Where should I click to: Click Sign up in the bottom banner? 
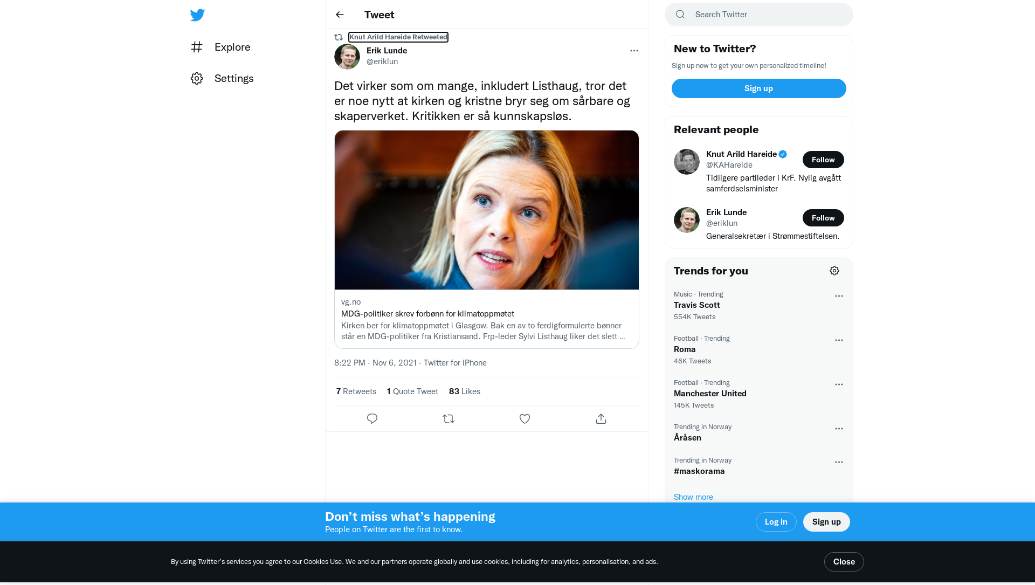(x=826, y=522)
